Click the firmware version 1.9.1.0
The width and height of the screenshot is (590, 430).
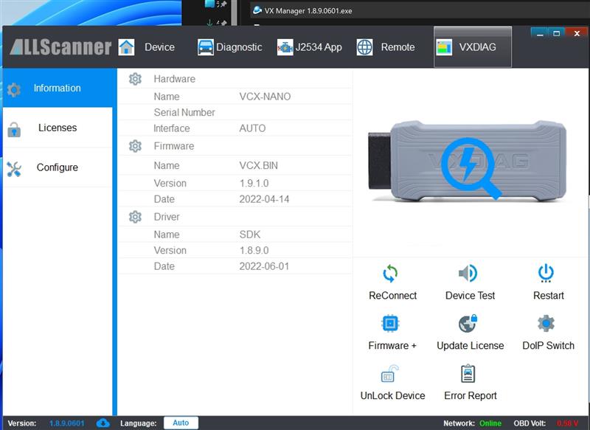coord(254,183)
